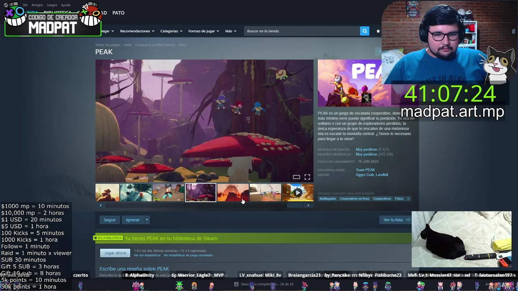Click the EN LA BIBLIOTECA badge
This screenshot has width=518, height=291.
(108, 238)
